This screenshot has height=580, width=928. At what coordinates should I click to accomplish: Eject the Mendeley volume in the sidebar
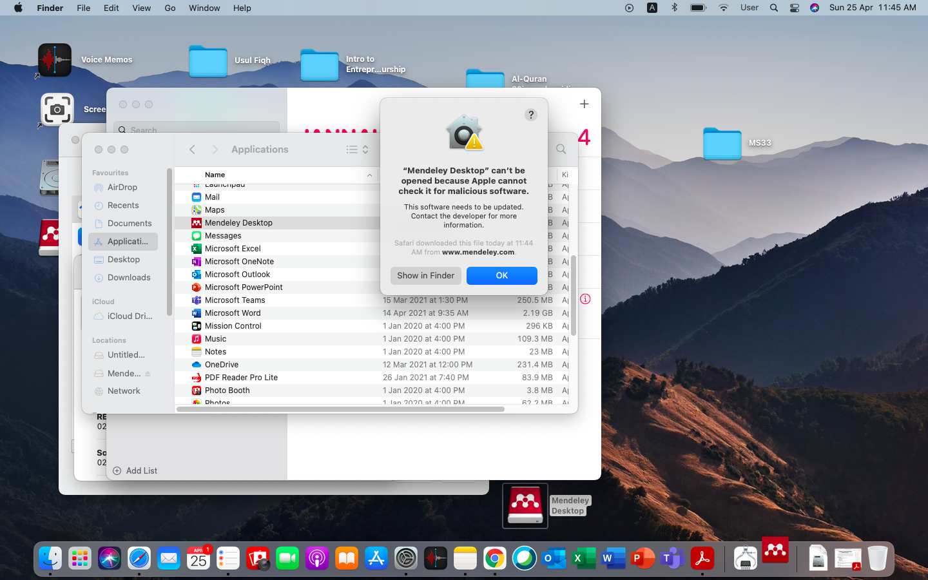pos(148,374)
